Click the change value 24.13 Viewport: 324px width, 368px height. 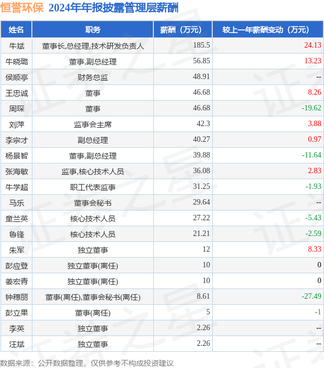pos(313,45)
